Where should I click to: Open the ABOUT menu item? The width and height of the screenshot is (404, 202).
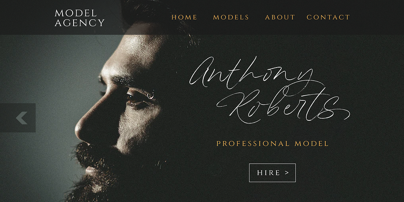pyautogui.click(x=280, y=17)
